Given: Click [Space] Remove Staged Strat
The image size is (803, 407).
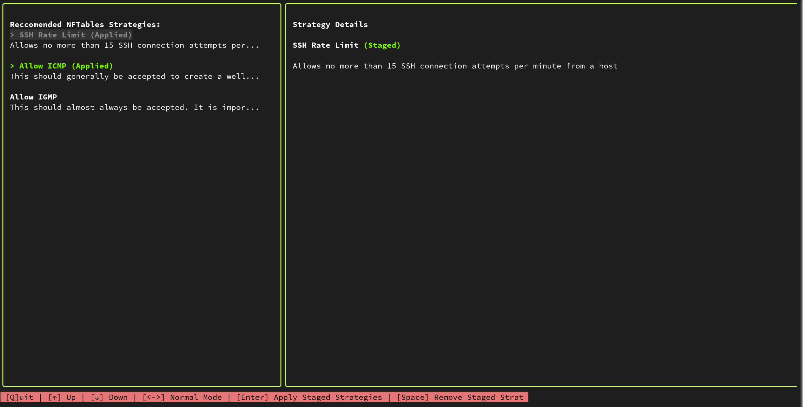Looking at the screenshot, I should pos(460,397).
